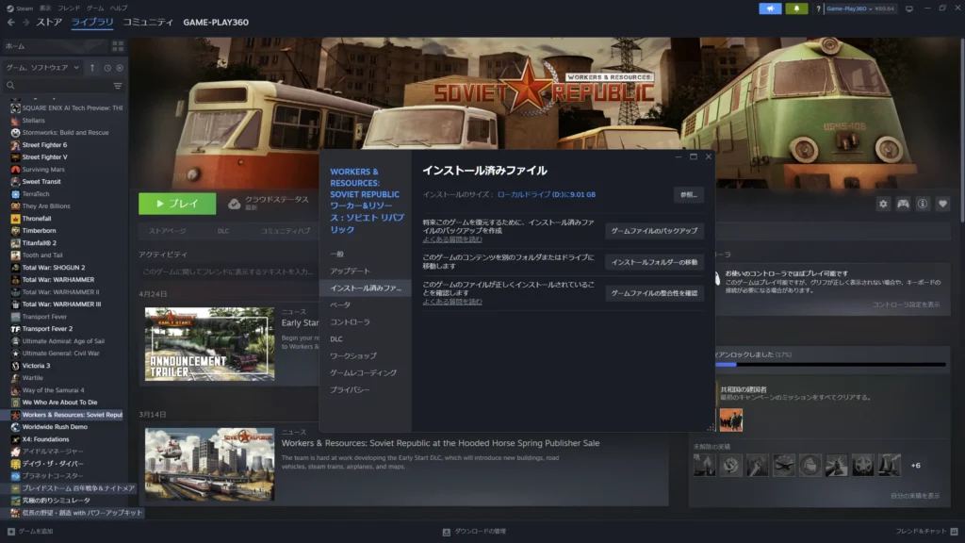Open the library search filter options icon
Screen dimensions: 965x543
(118, 86)
